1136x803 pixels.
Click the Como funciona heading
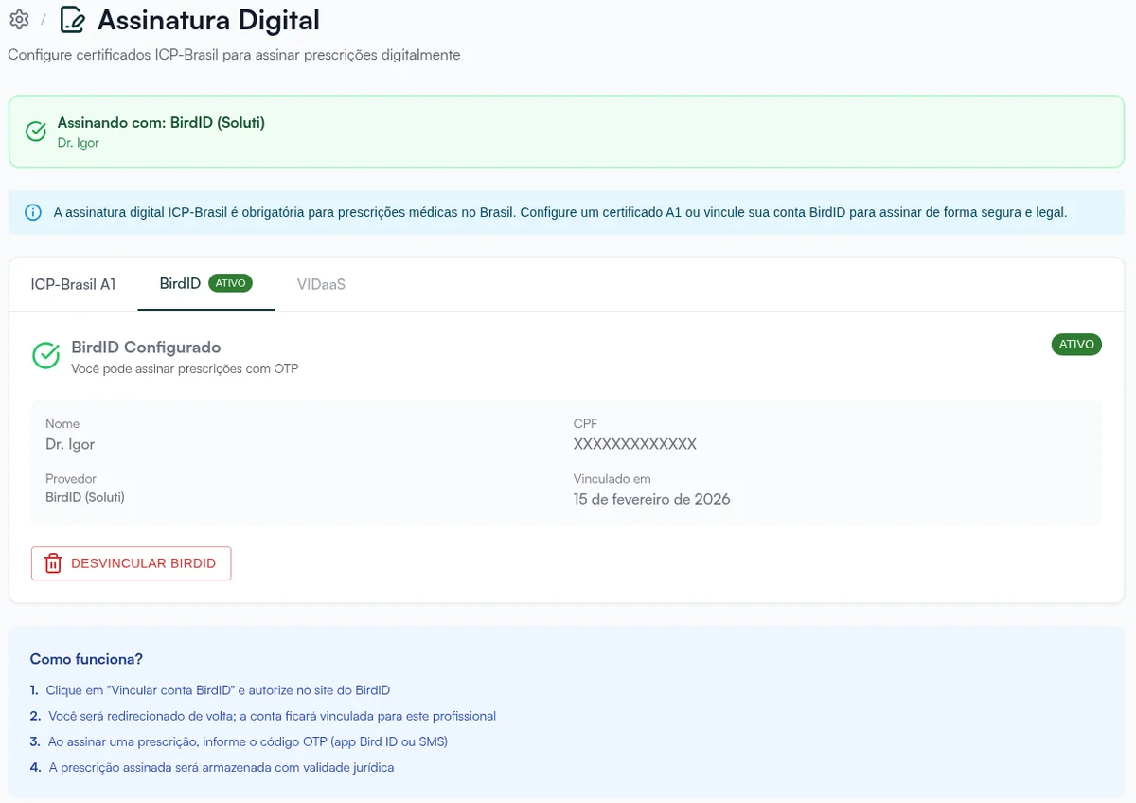click(85, 658)
